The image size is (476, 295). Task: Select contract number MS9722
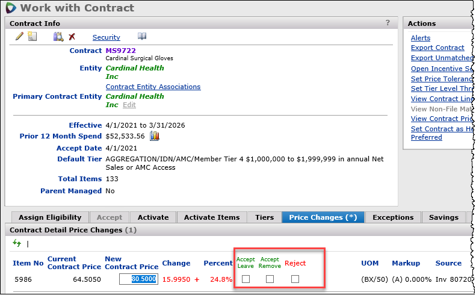pyautogui.click(x=120, y=51)
